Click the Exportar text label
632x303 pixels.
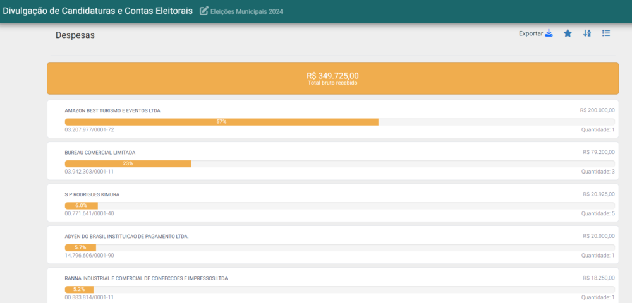(x=530, y=33)
